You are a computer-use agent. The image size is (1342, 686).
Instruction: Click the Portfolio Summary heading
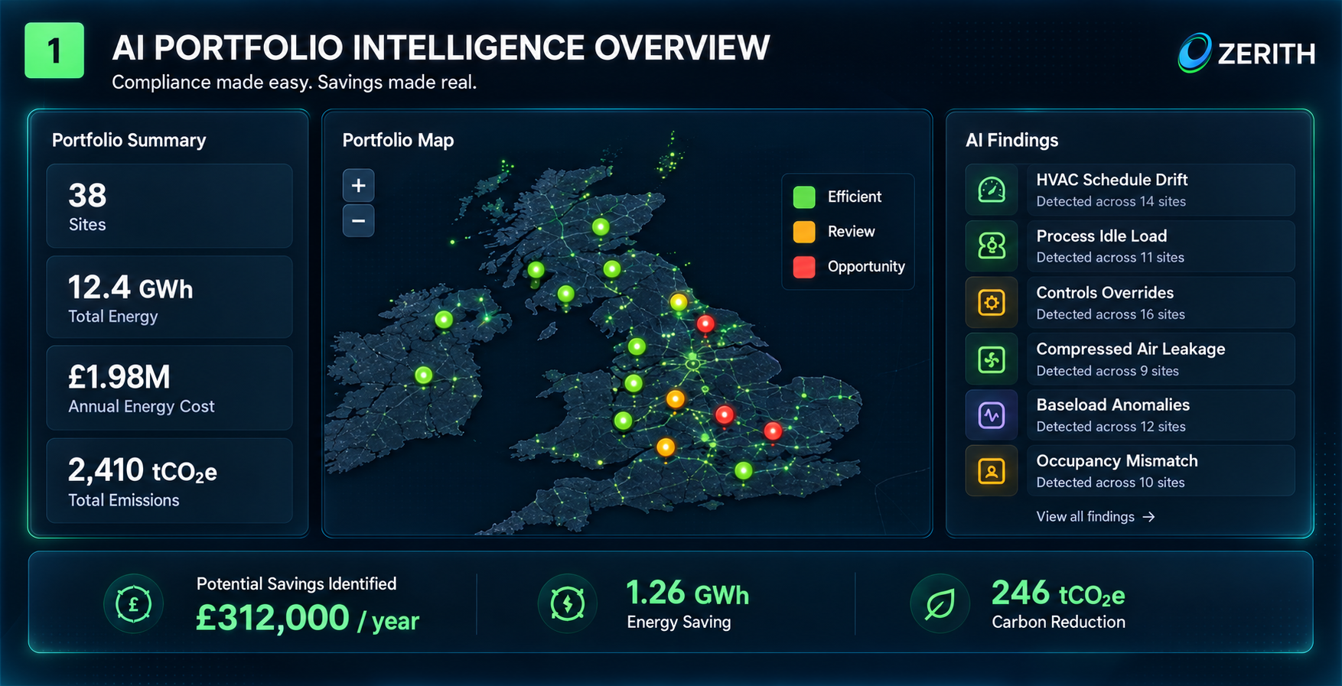pos(129,141)
